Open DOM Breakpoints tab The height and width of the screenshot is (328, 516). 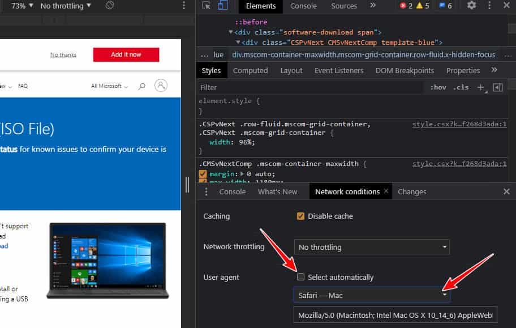405,71
